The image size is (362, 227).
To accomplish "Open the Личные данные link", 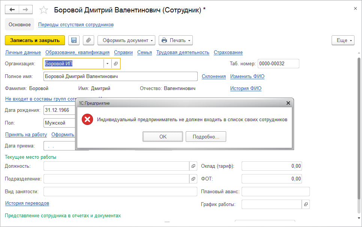I will pos(23,53).
